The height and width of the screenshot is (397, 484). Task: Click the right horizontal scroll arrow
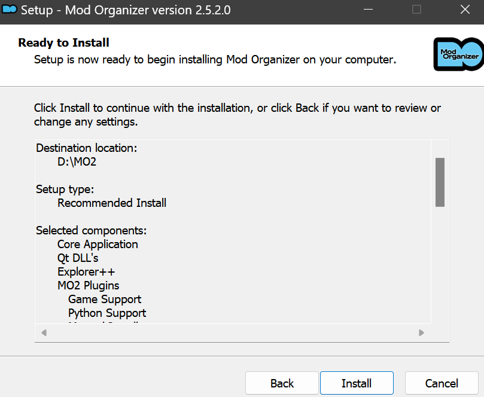[421, 332]
